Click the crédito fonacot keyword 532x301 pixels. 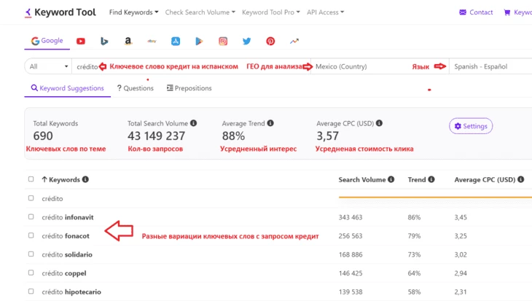[66, 236]
